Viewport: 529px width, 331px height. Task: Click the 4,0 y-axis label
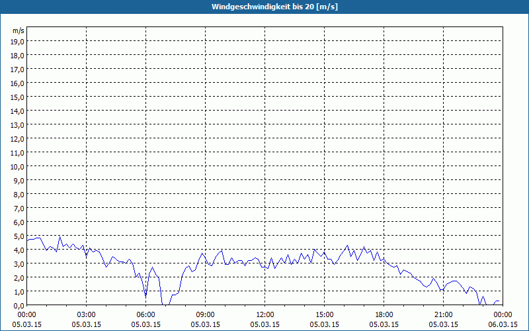tap(19, 250)
